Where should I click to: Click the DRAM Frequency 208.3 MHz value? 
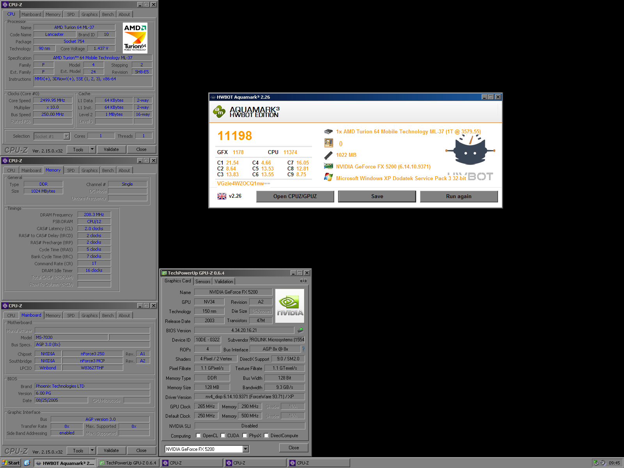(x=94, y=214)
